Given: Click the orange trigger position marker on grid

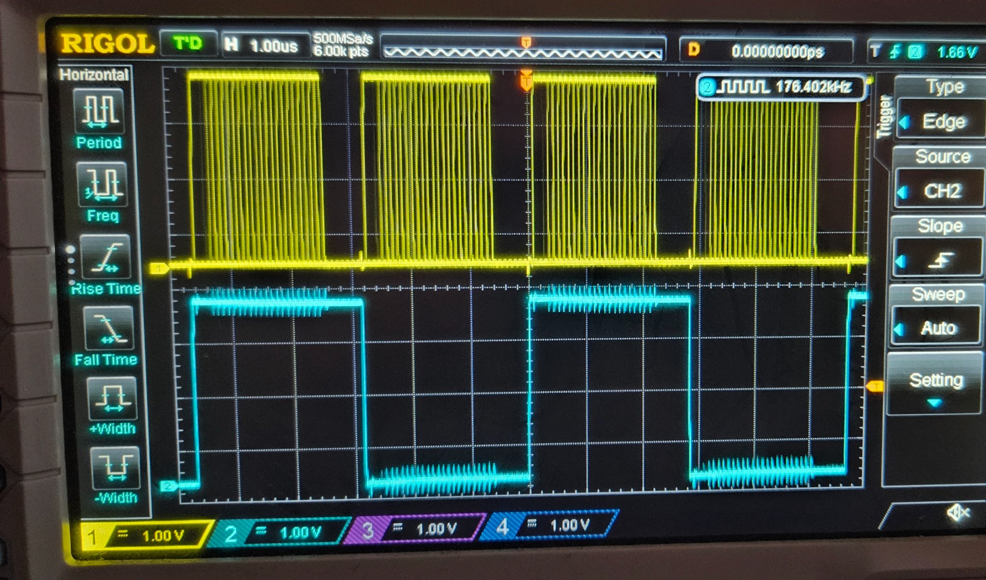Looking at the screenshot, I should tap(526, 80).
